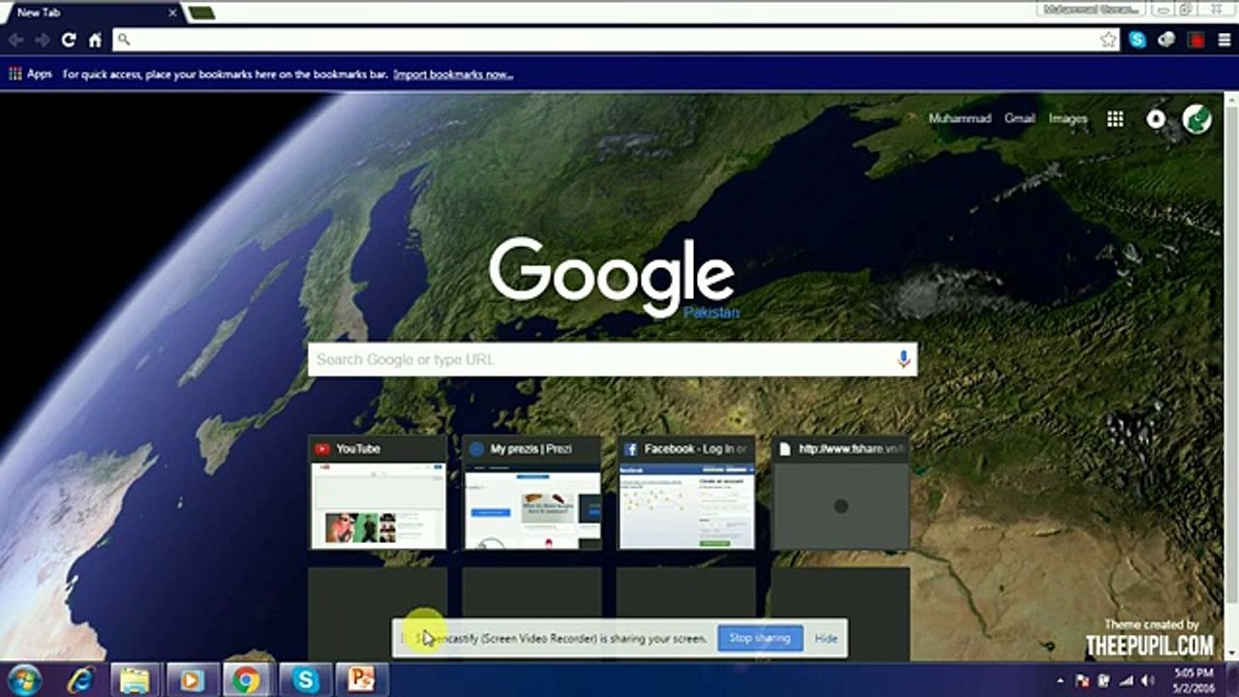The height and width of the screenshot is (697, 1239).
Task: Open Skype from the taskbar
Action: [304, 680]
